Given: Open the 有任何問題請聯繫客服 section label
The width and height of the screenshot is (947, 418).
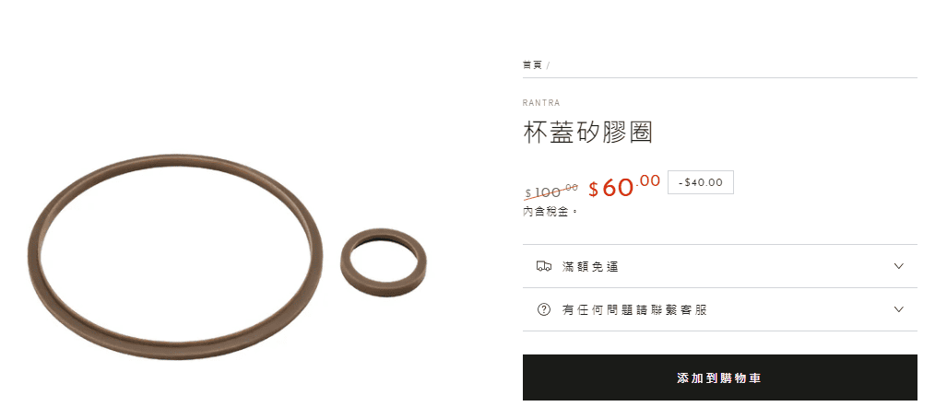Looking at the screenshot, I should [x=634, y=310].
